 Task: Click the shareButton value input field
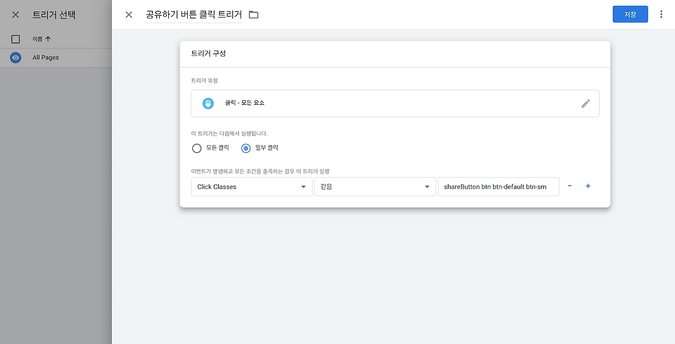tap(498, 187)
